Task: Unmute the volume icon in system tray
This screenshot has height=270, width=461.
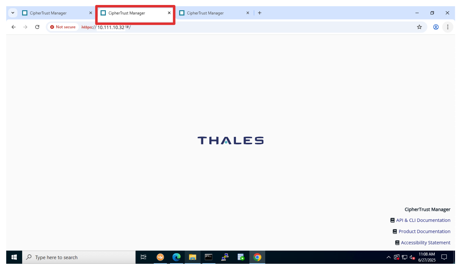Action: tap(412, 257)
